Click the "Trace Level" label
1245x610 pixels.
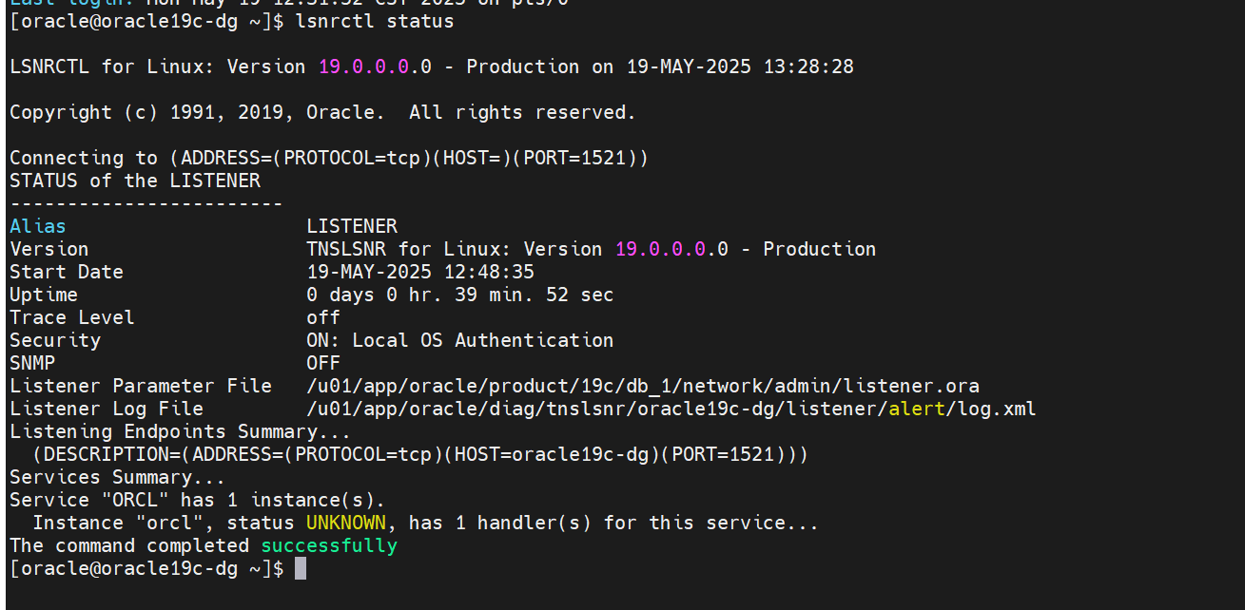(x=72, y=317)
